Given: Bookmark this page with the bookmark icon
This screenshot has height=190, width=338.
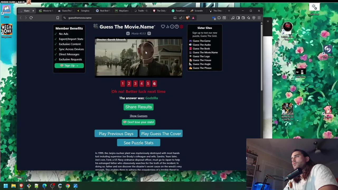Looking at the screenshot, I should 58,18.
